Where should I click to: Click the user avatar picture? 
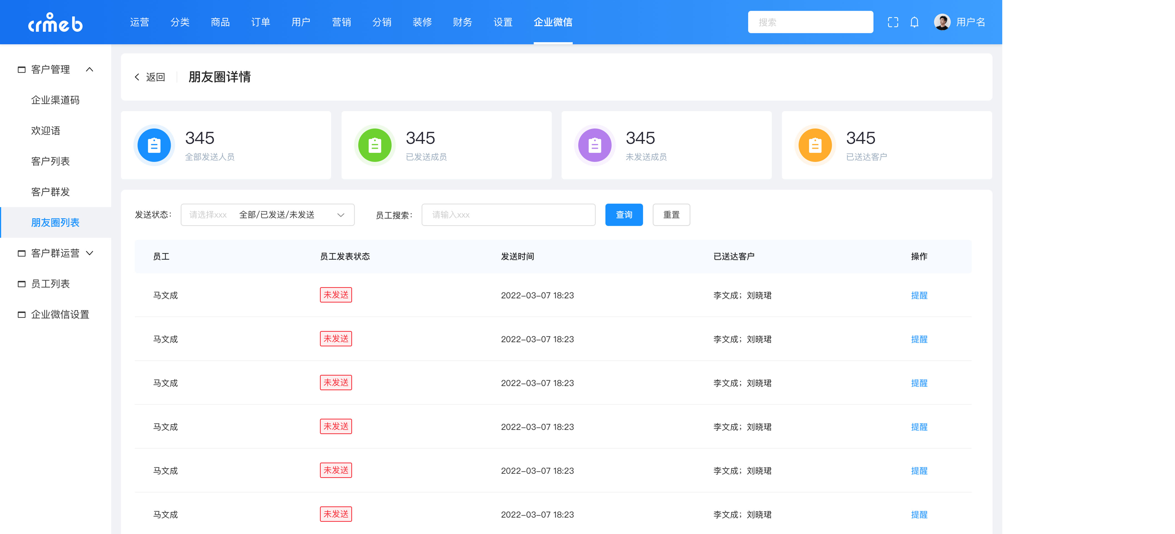(942, 22)
